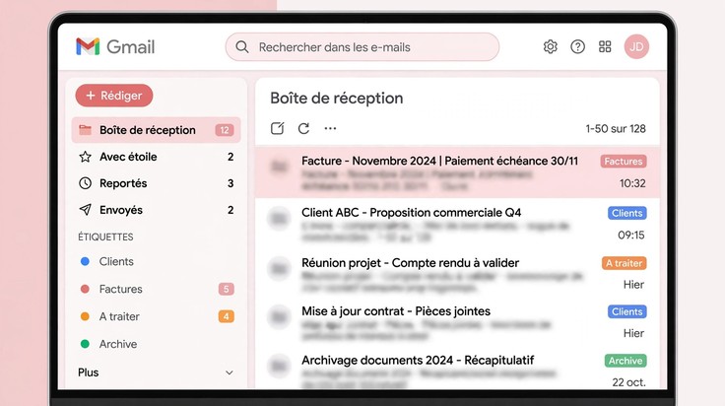Click the Rédiger button

pyautogui.click(x=114, y=96)
